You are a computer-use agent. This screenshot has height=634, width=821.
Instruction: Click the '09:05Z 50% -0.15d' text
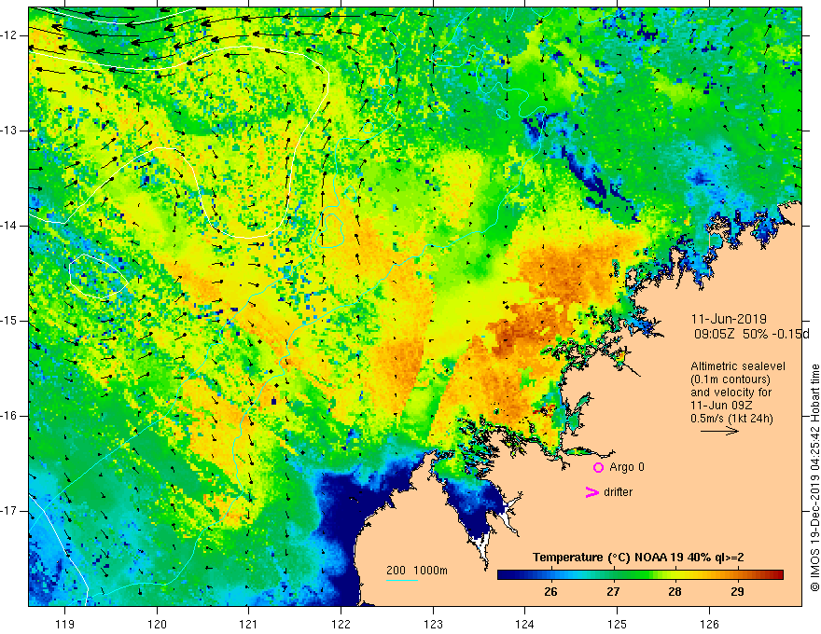751,334
